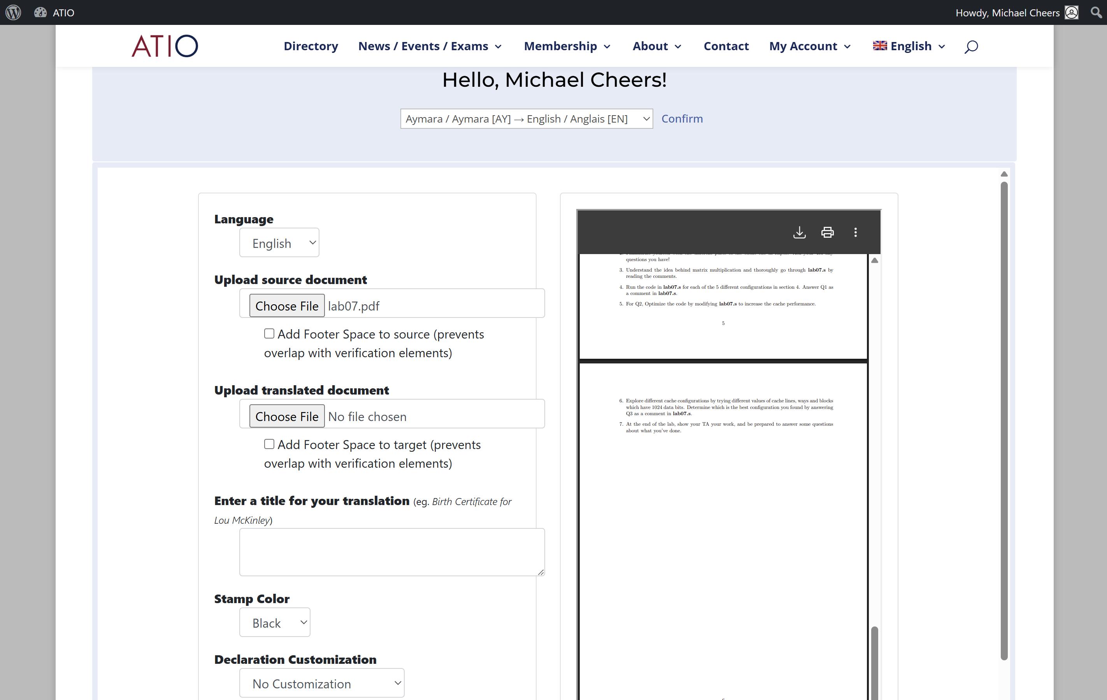The width and height of the screenshot is (1107, 700).
Task: Open the ATIO dashboard icon
Action: click(40, 12)
